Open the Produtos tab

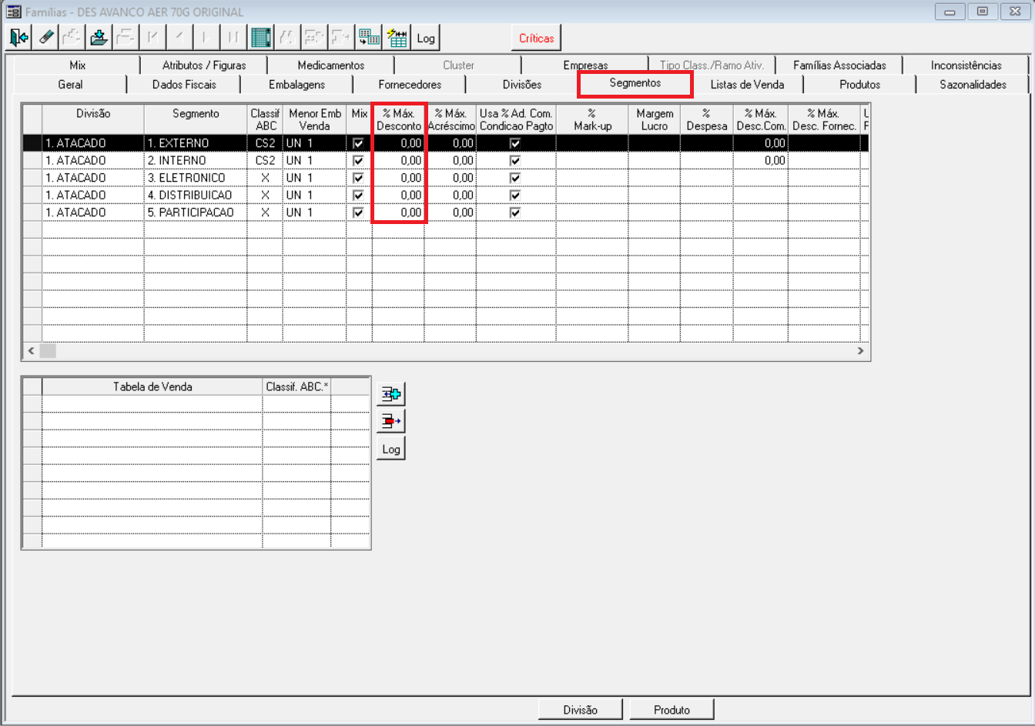coord(860,85)
